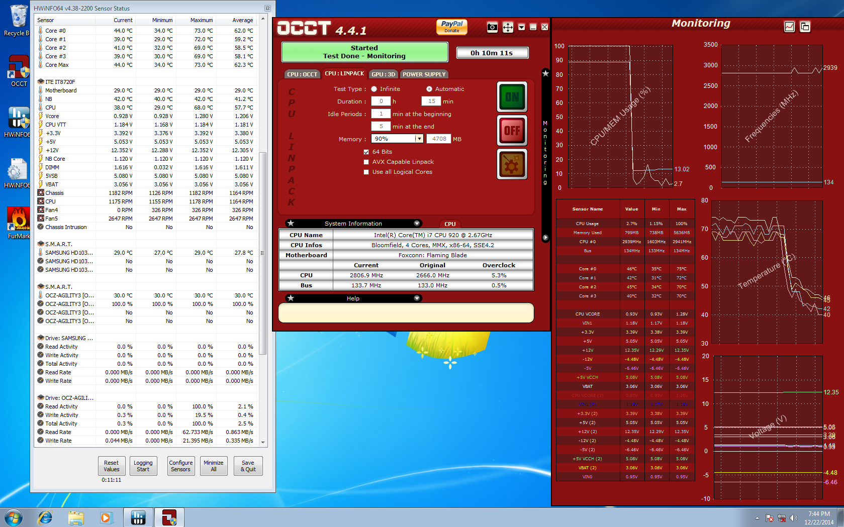Open OCCT settings gear button

[x=512, y=164]
